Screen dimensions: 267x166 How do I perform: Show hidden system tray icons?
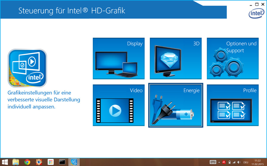pos(219,162)
